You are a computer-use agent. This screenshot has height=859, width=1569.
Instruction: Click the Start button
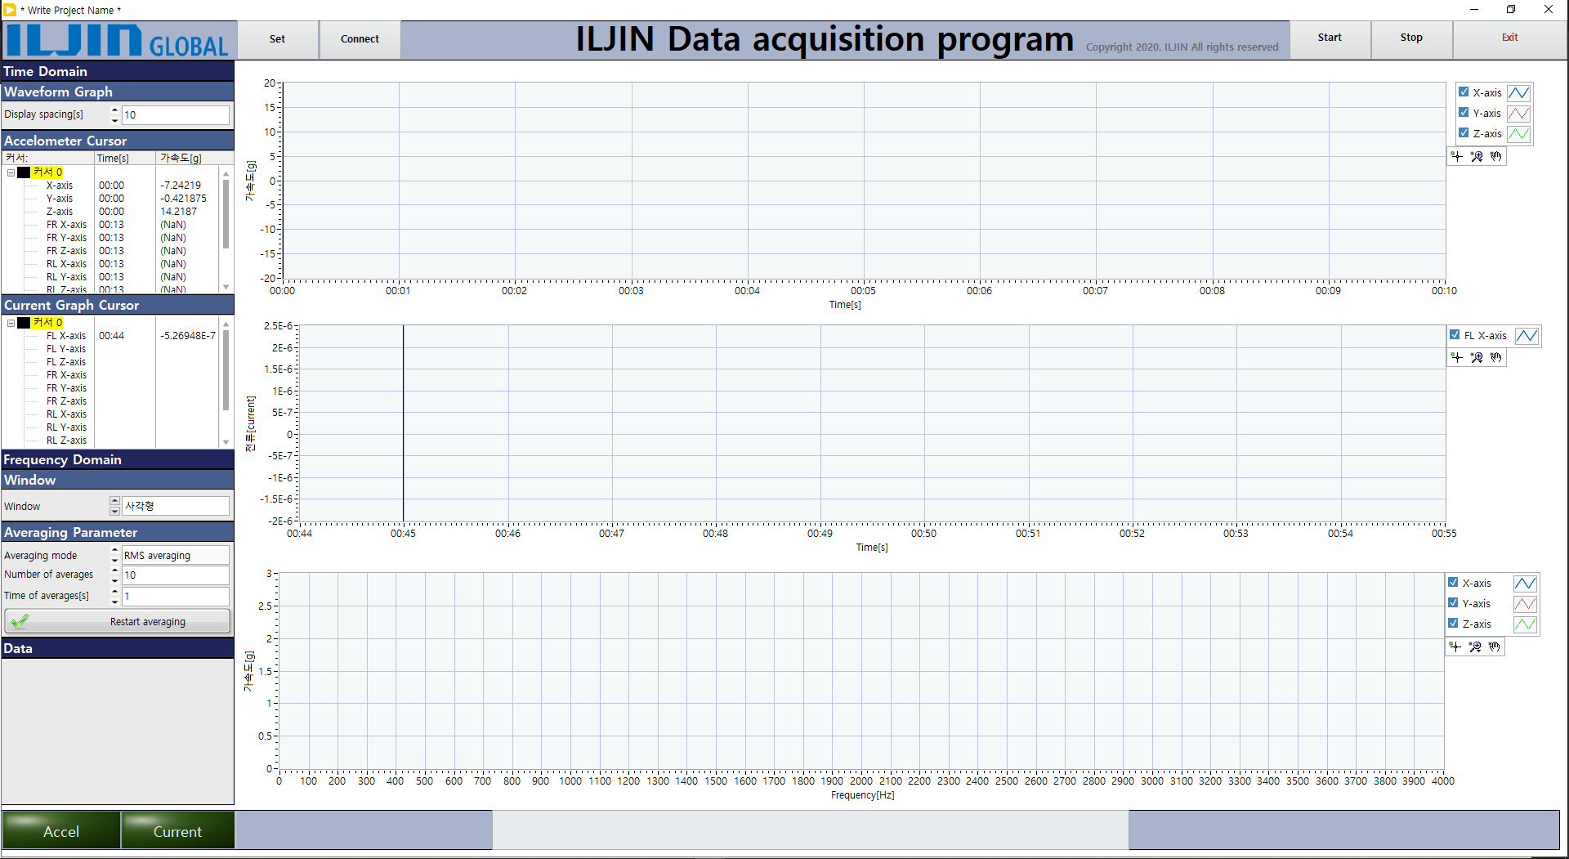click(1330, 38)
